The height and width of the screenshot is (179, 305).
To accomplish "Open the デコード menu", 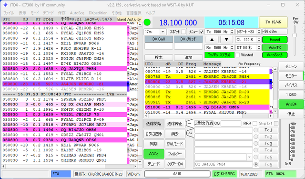I will click(49, 13).
